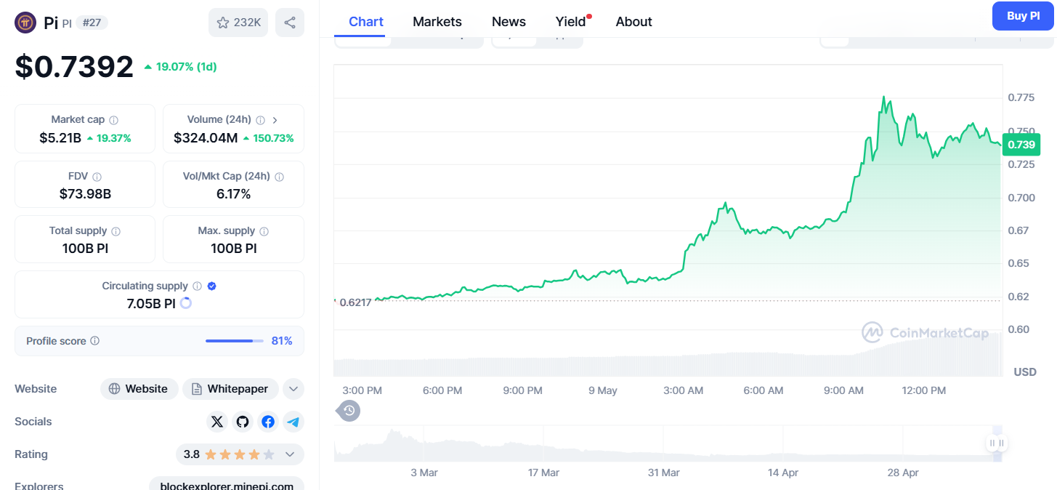Click the 31 Mar navigator date label

pyautogui.click(x=664, y=473)
